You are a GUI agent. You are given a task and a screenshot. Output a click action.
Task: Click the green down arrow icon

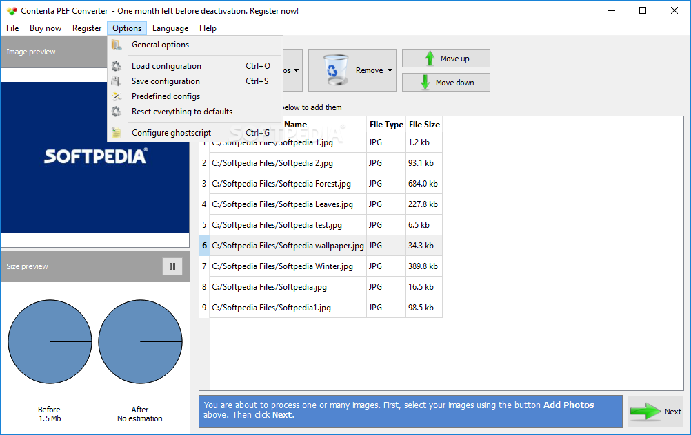coord(425,82)
